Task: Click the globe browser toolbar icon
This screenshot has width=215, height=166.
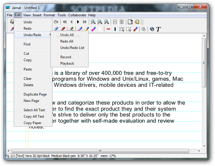Action: tap(152, 29)
